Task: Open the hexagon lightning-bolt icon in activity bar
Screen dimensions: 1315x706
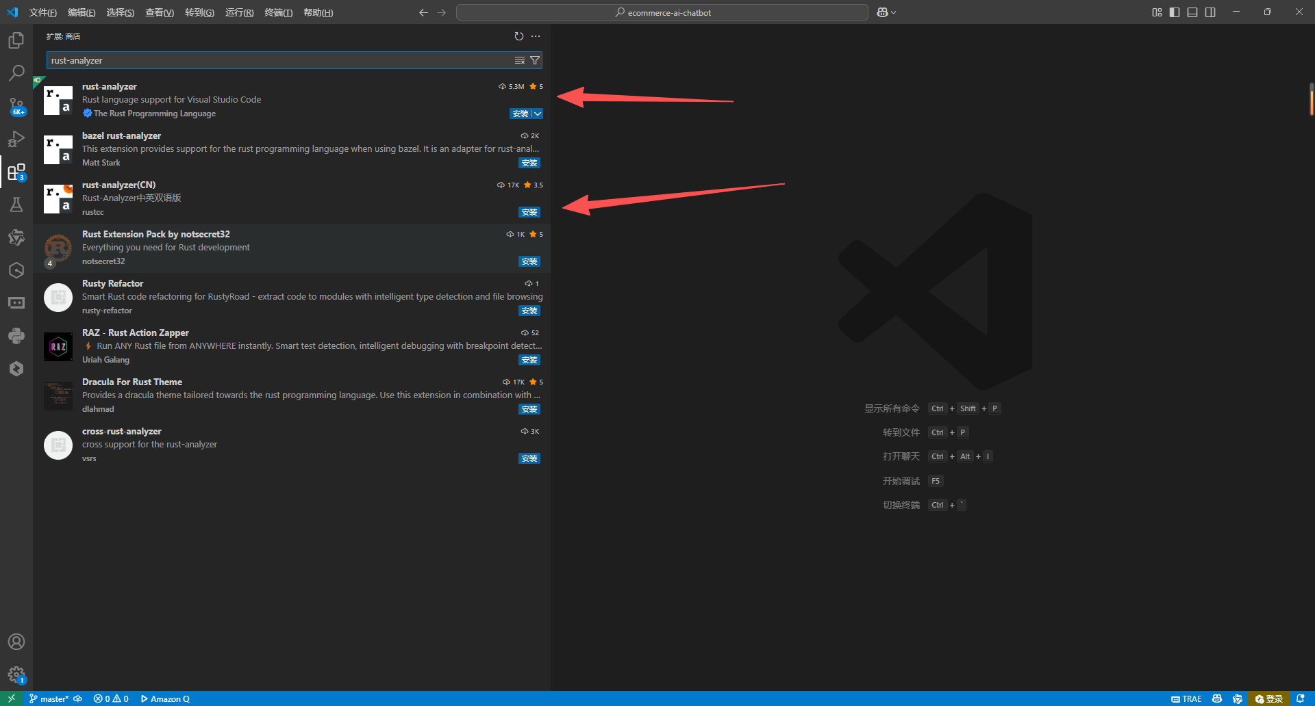Action: tap(16, 369)
